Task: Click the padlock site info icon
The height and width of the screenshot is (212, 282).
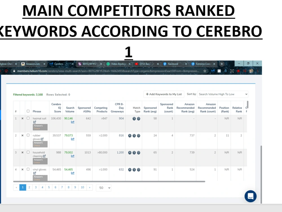Action: pyautogui.click(x=14, y=71)
